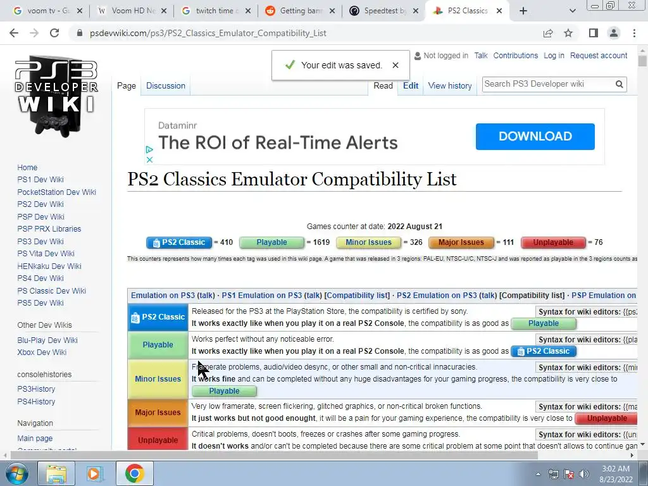Open the Action Center flag icon
The image size is (648, 486).
569,474
